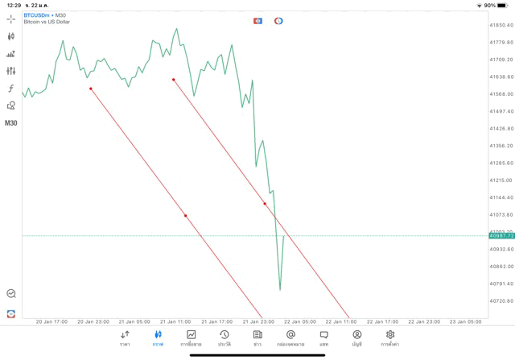Toggle the circular red-blue icon at the top
Screen dimensions: 515x360
[278, 20]
